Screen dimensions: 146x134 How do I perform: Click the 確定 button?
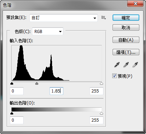[126, 18]
